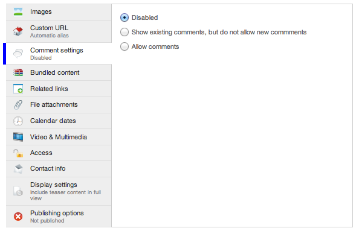Viewport: 359px width, 231px height.
Task: Select the Allow comments radio button
Action: 125,46
